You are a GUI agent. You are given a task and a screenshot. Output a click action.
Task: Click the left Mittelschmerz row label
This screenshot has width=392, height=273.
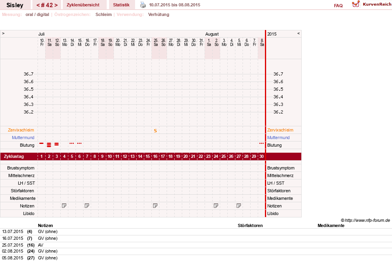click(x=21, y=175)
